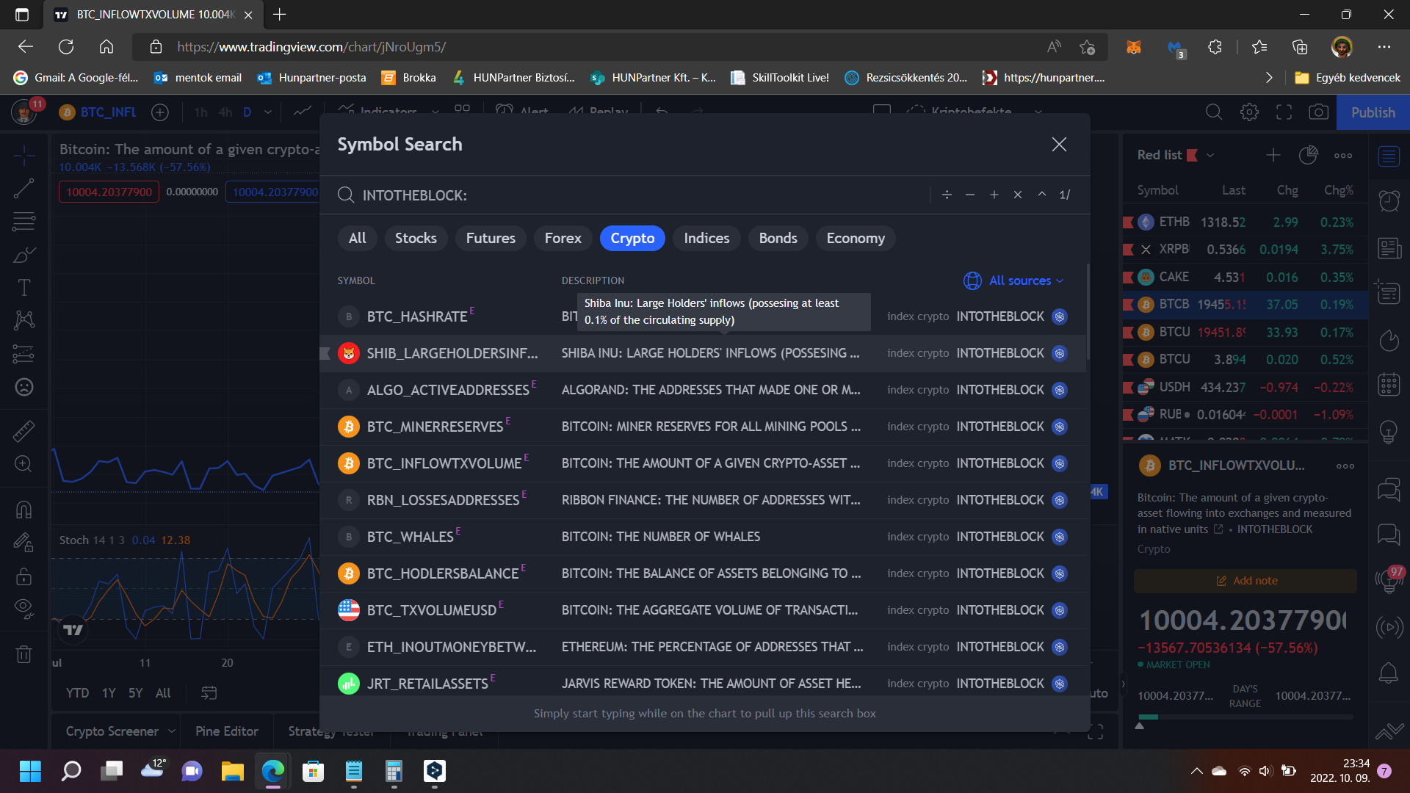Insert 1/ inverse operator in search
The image size is (1410, 793).
pyautogui.click(x=1064, y=195)
